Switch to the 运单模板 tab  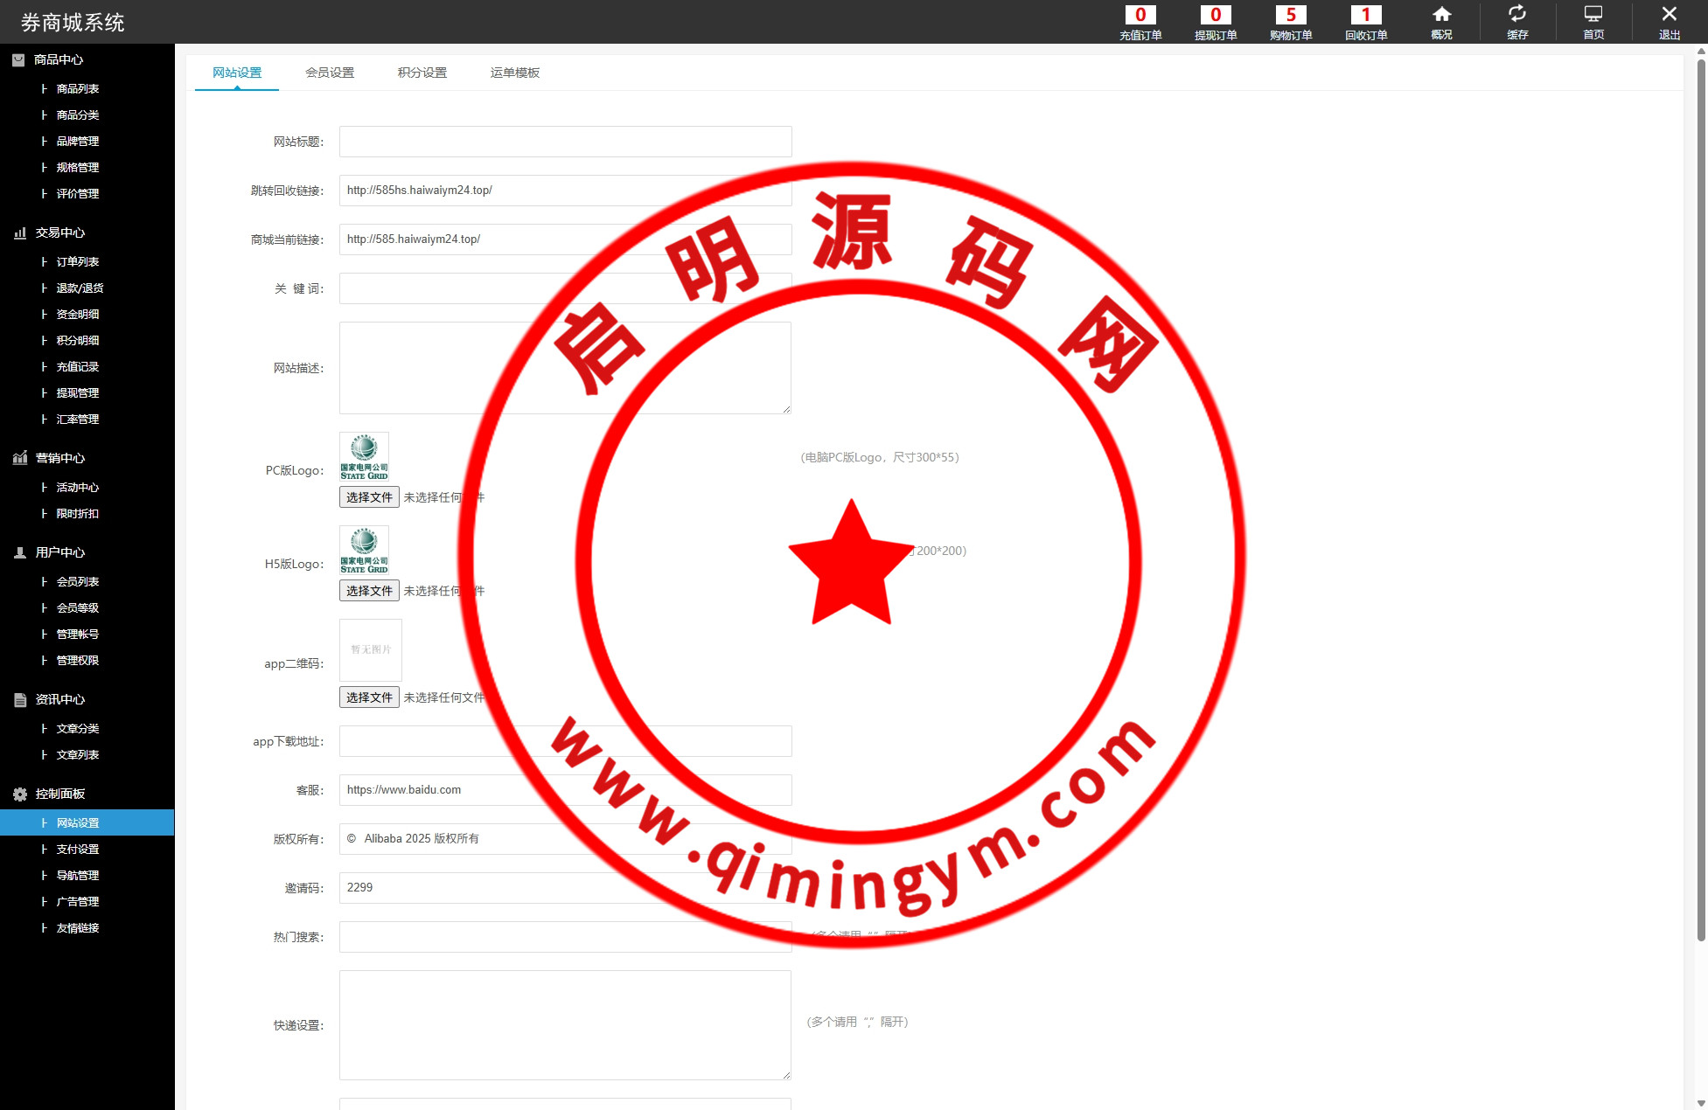pos(515,73)
